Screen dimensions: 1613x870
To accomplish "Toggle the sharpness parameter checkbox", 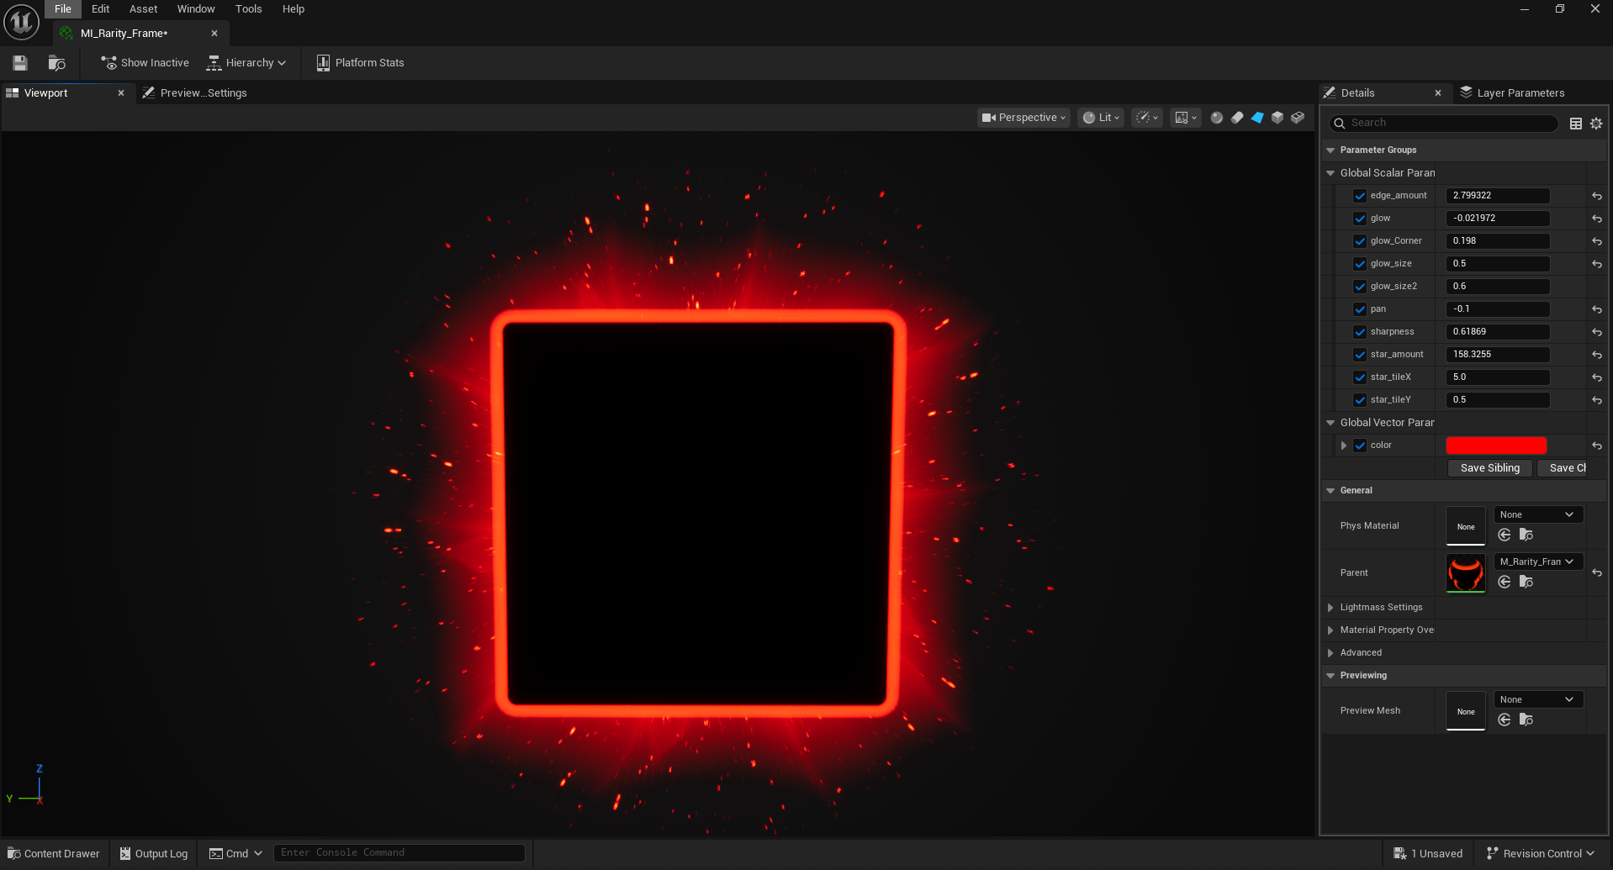I will [1360, 332].
